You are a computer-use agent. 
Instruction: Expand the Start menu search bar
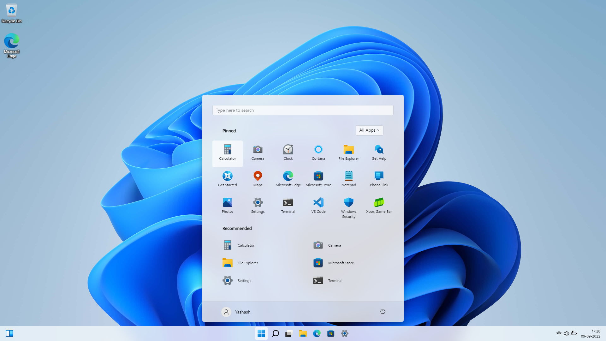point(303,110)
